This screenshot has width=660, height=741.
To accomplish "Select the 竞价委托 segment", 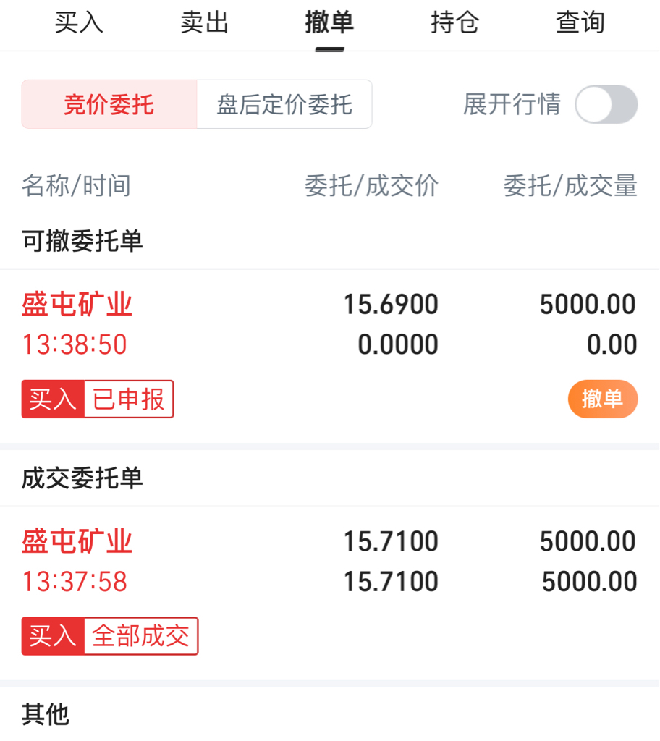I will coord(109,104).
